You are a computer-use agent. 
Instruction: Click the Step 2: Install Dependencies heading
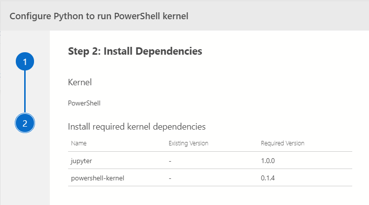tap(135, 51)
